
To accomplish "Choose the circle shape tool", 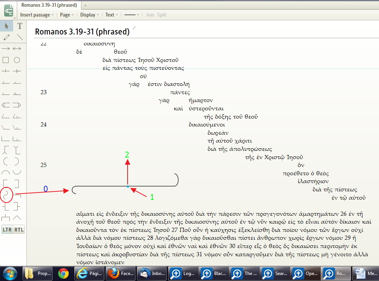I will coord(17,60).
